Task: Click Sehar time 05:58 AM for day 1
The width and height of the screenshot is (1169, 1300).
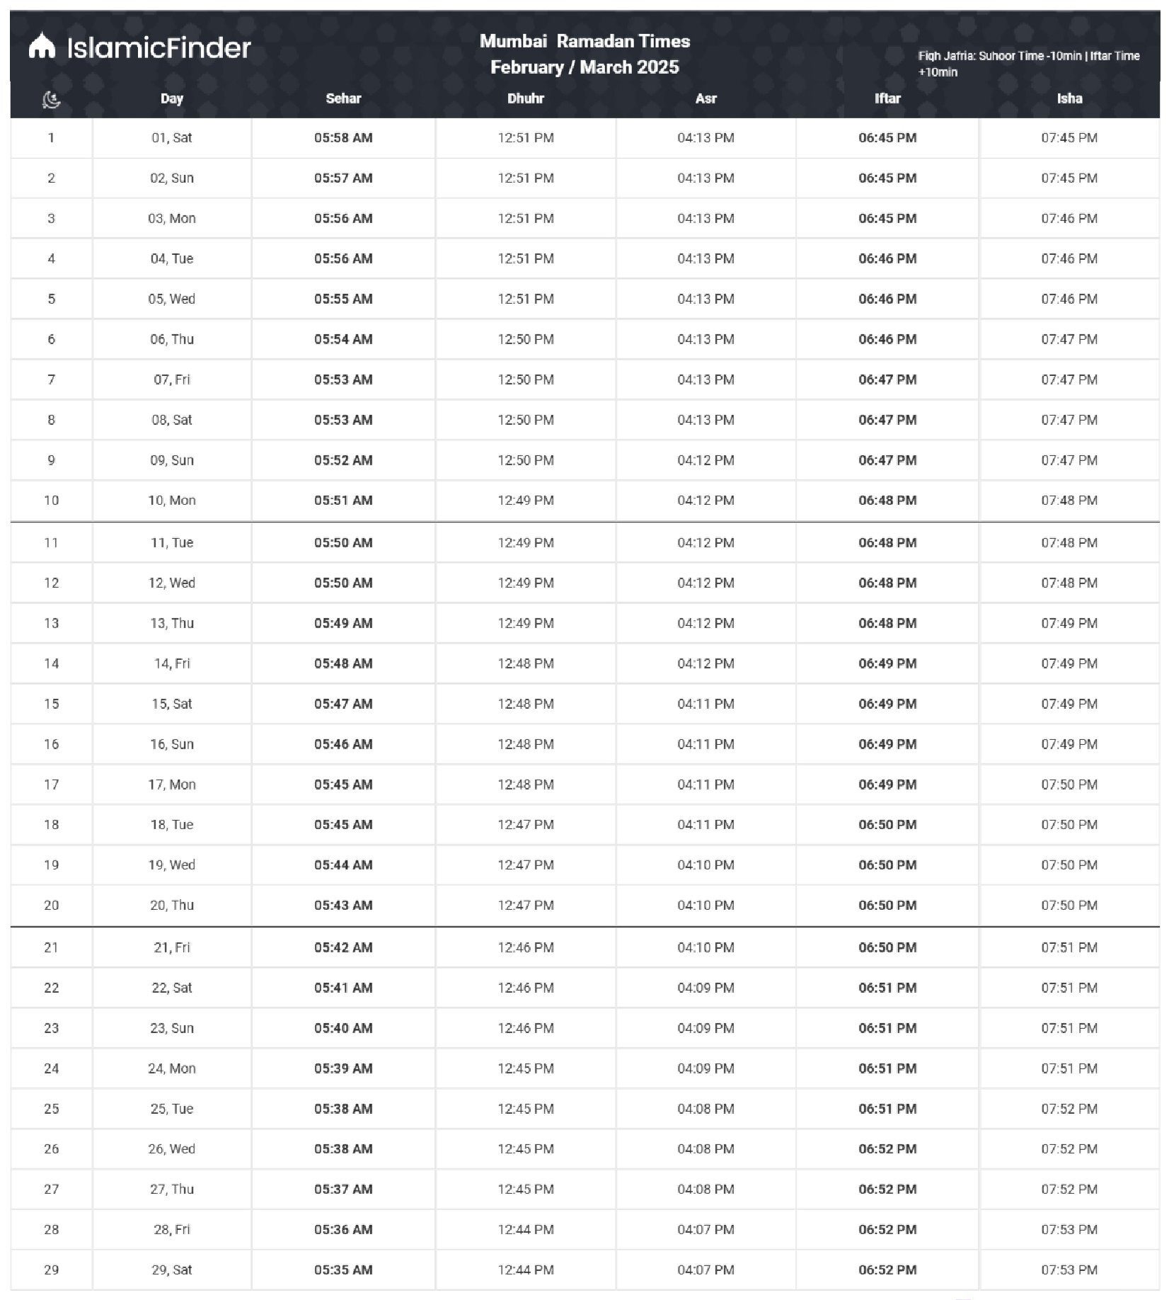Action: 343,138
